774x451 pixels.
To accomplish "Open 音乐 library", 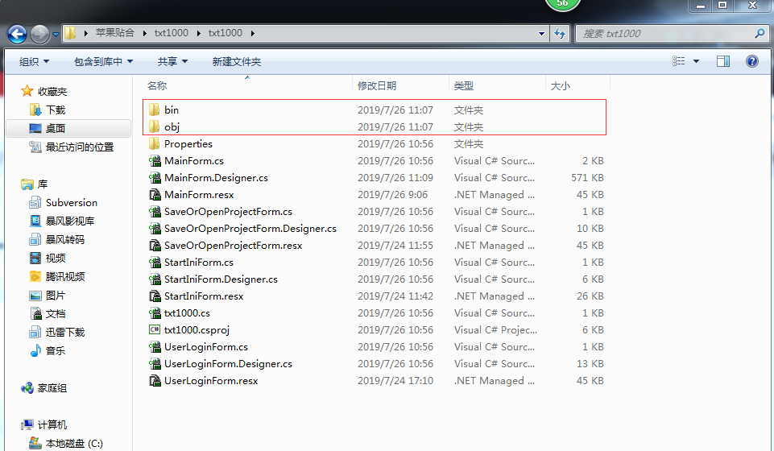I will (x=56, y=351).
